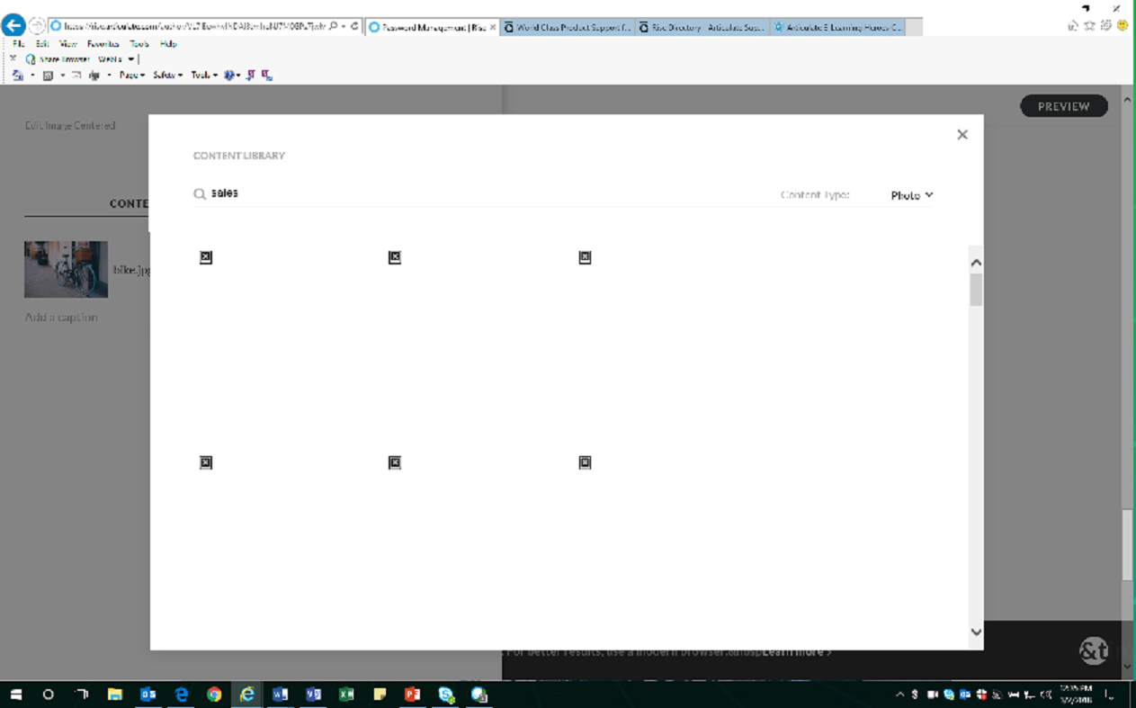Click the Back navigation arrow

tap(13, 25)
